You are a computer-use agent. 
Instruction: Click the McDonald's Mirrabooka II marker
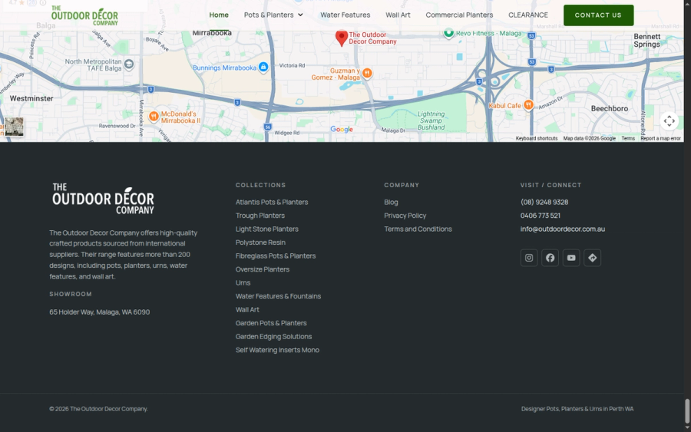[154, 117]
